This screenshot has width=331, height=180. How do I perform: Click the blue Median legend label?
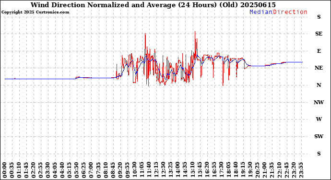[x=261, y=12]
